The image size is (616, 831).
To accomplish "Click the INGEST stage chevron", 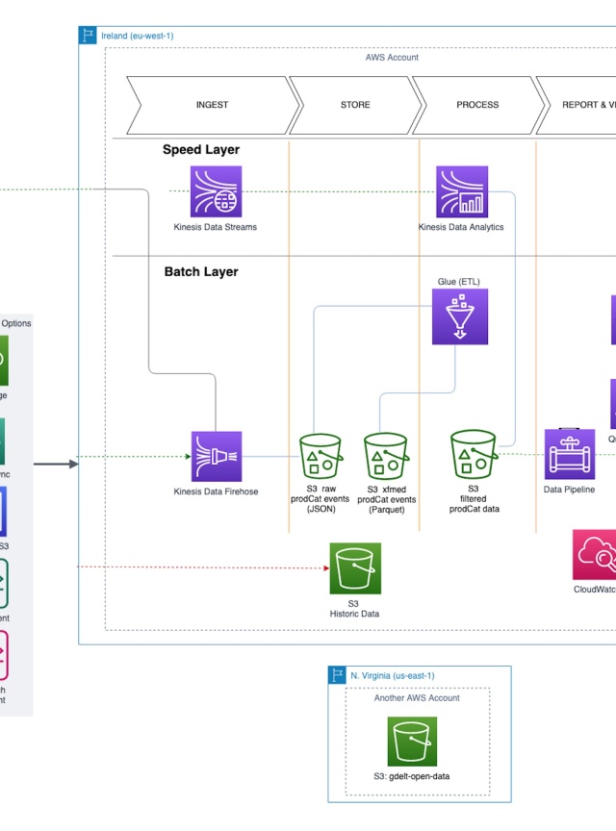I will 213,105.
